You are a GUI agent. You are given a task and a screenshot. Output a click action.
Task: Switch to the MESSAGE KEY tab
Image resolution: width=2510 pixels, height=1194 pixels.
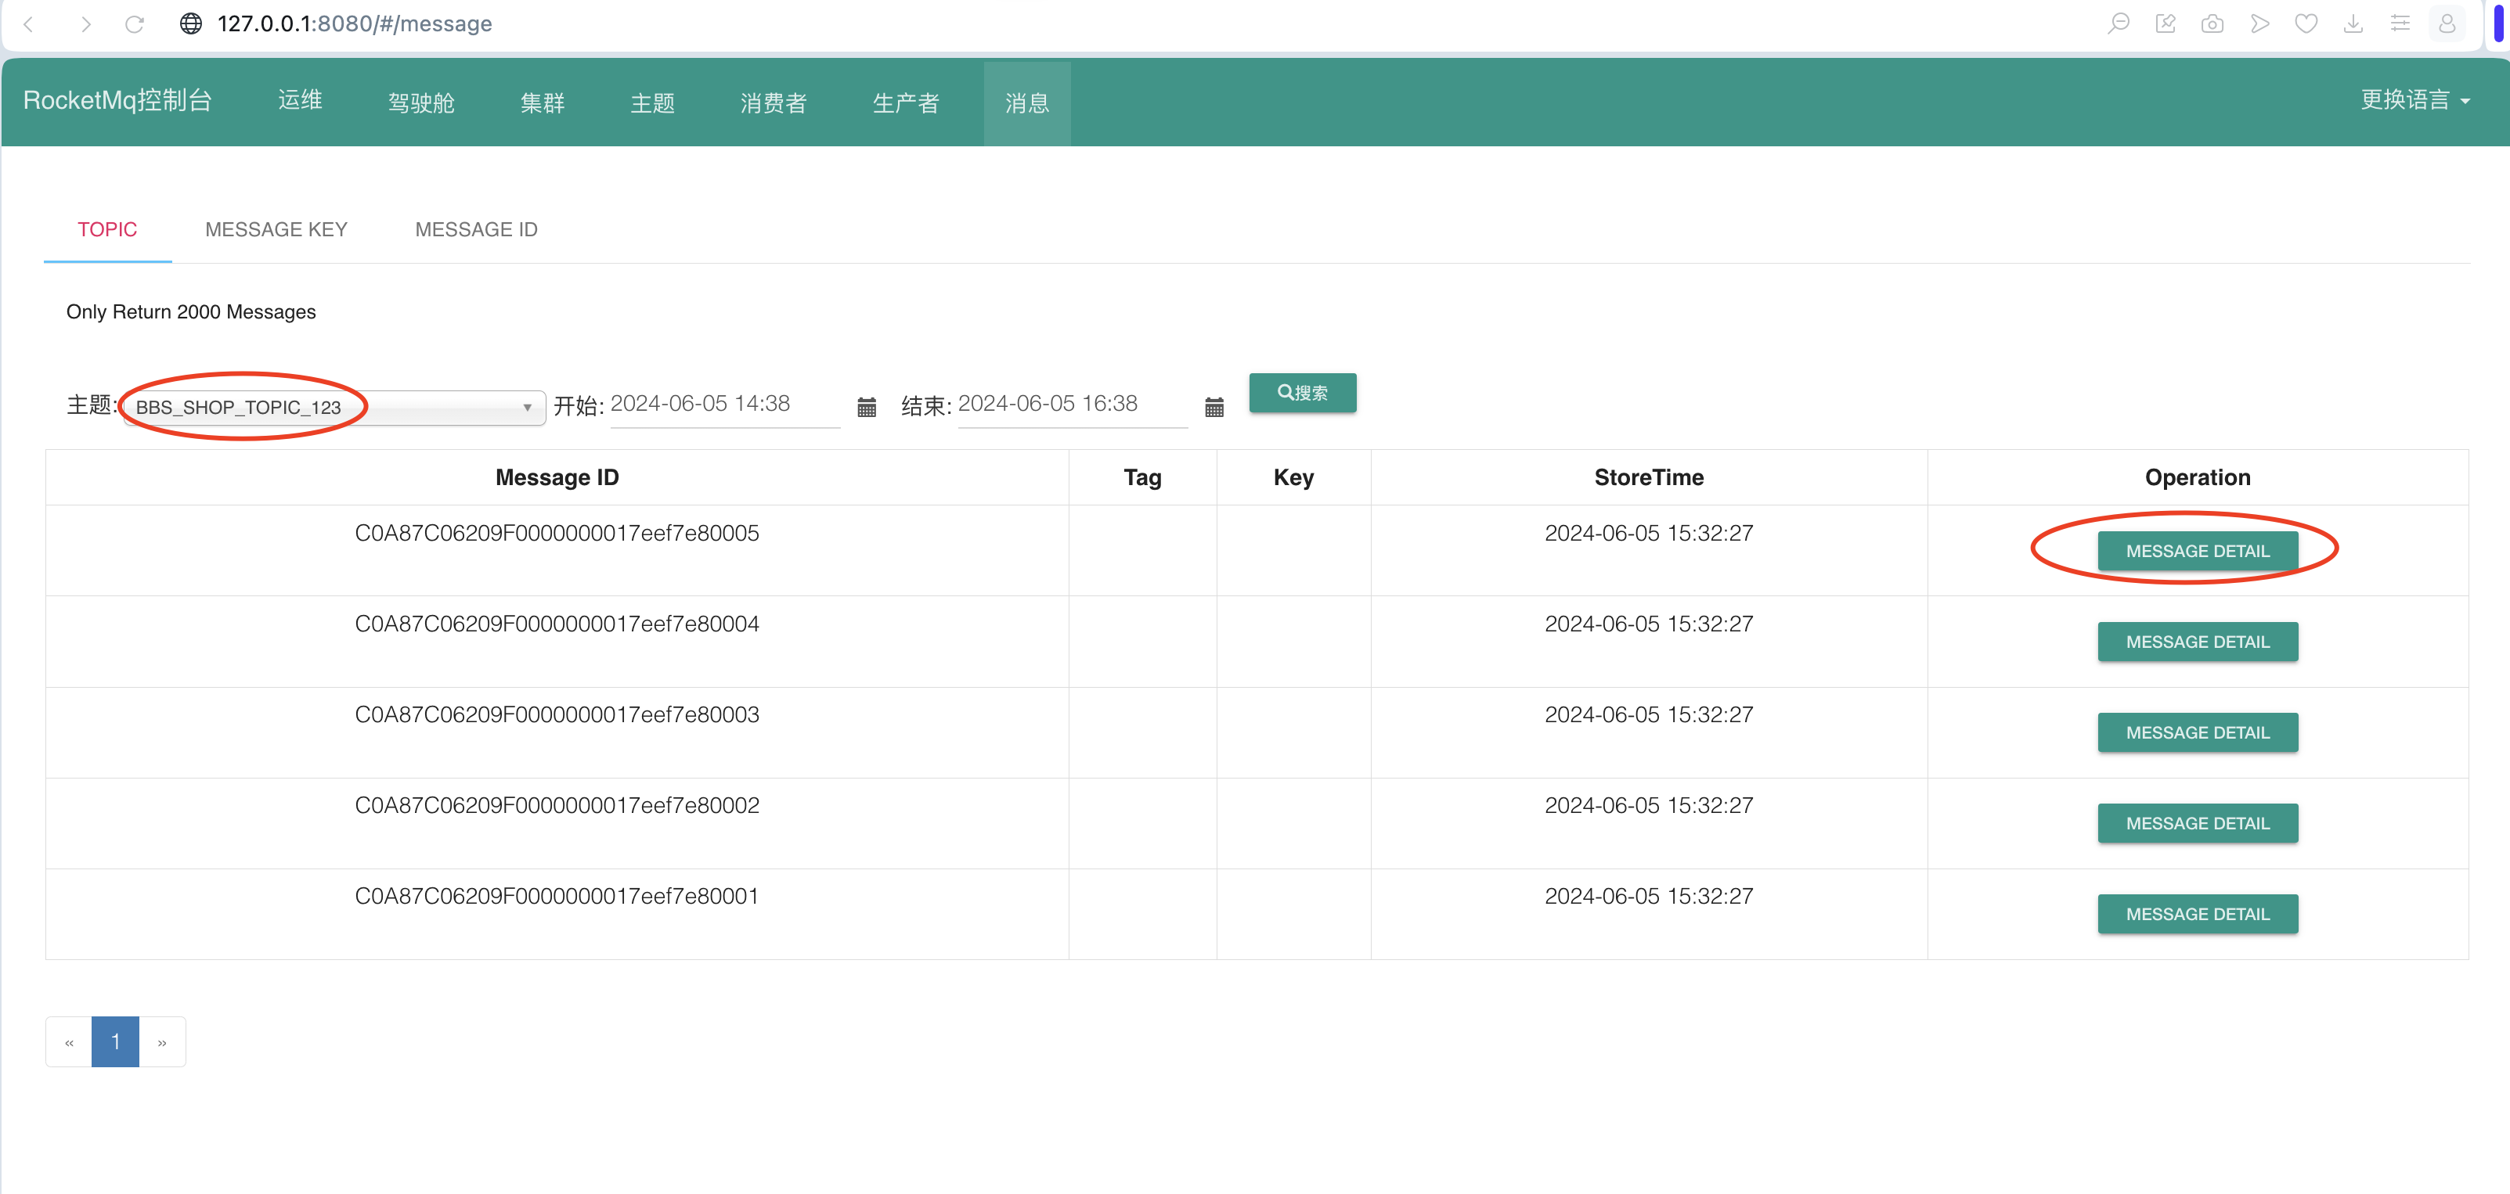[276, 230]
